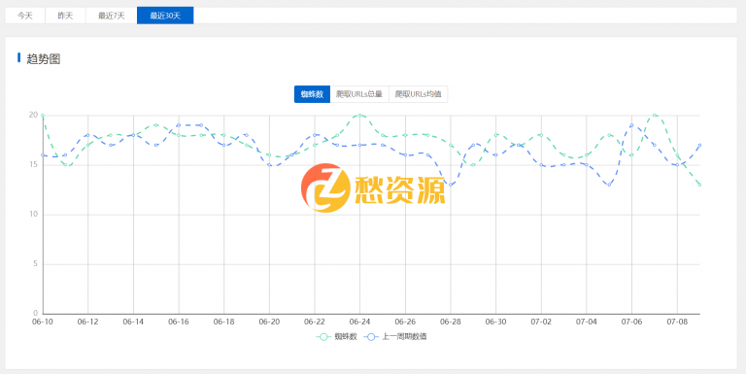Click y-axis value 10
The width and height of the screenshot is (746, 374).
click(33, 214)
